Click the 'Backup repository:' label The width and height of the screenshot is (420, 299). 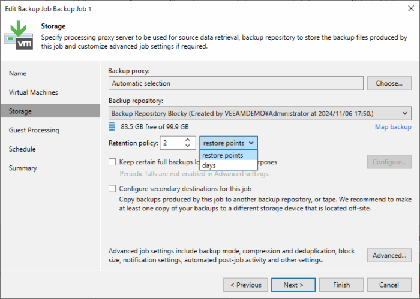[x=136, y=101]
